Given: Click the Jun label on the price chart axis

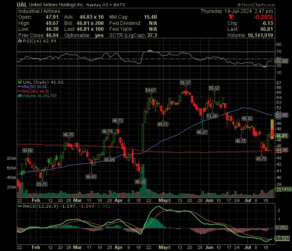Looking at the screenshot, I should [209, 201].
